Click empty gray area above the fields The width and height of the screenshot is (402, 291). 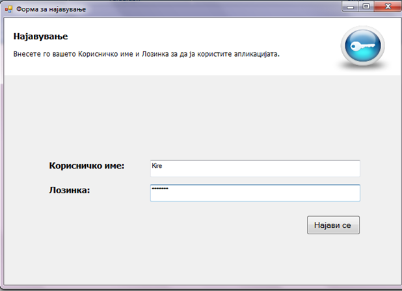tap(195, 117)
